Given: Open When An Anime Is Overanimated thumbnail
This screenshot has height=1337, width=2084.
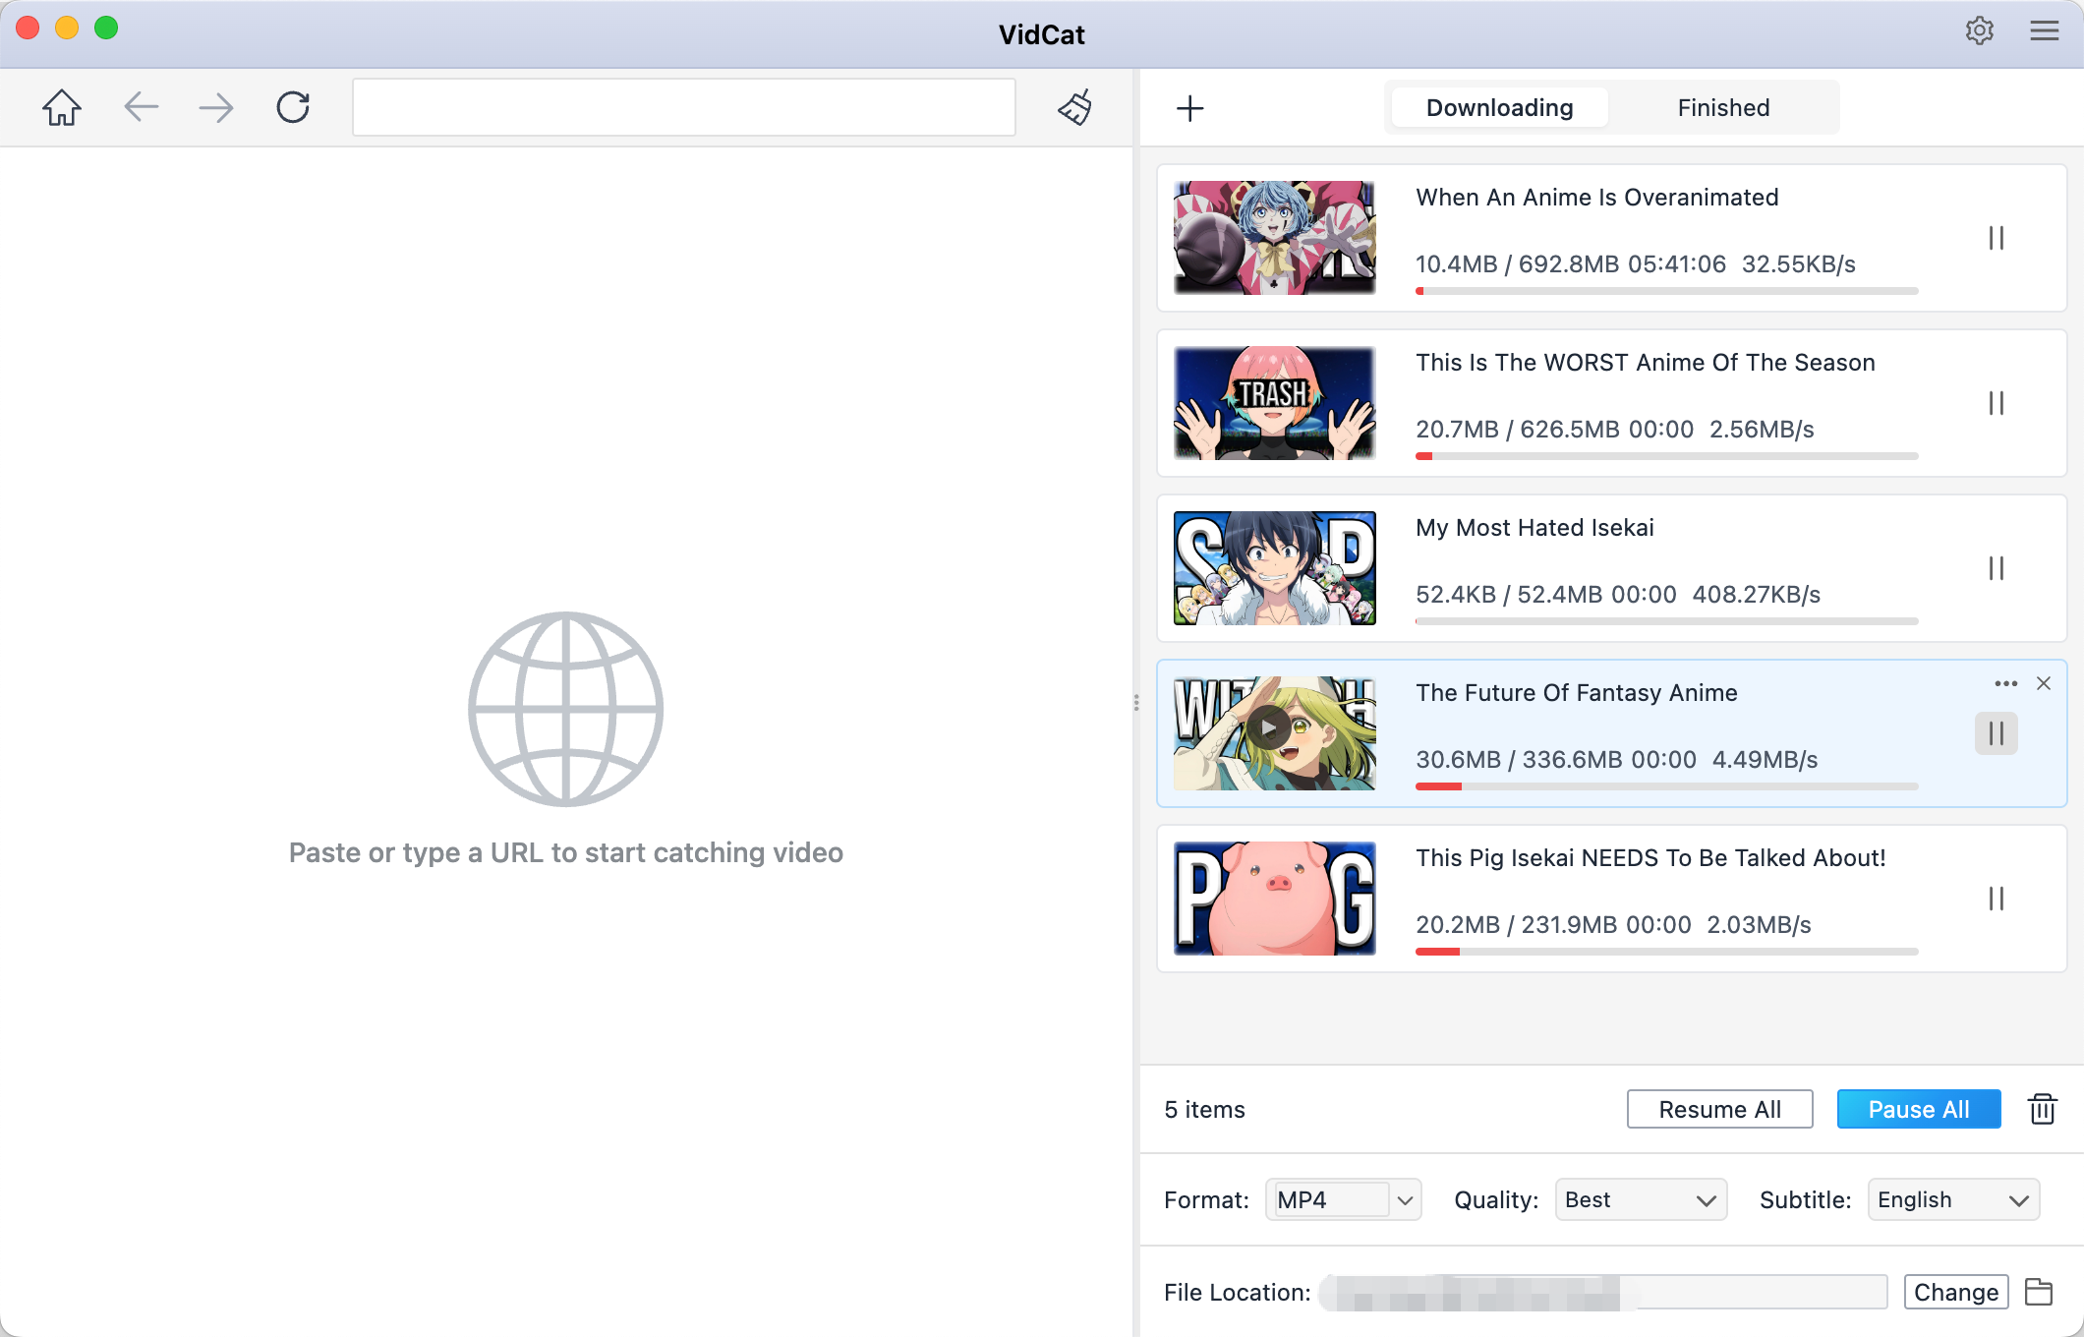Looking at the screenshot, I should [x=1275, y=238].
